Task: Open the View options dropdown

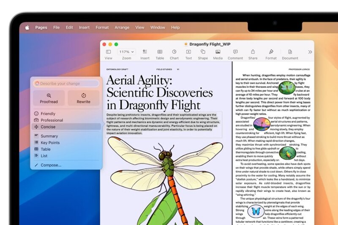Action: [x=109, y=52]
